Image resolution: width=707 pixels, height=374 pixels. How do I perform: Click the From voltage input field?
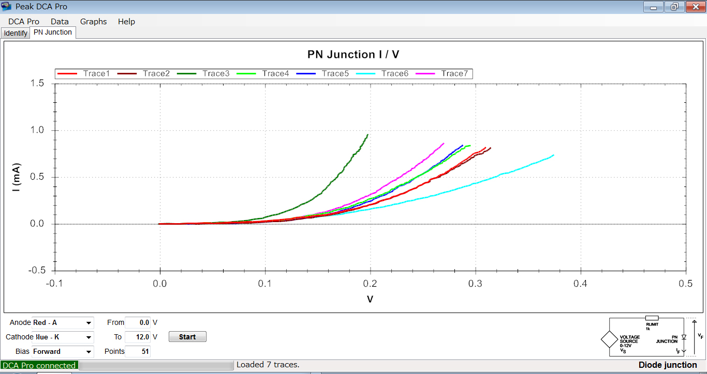point(138,323)
